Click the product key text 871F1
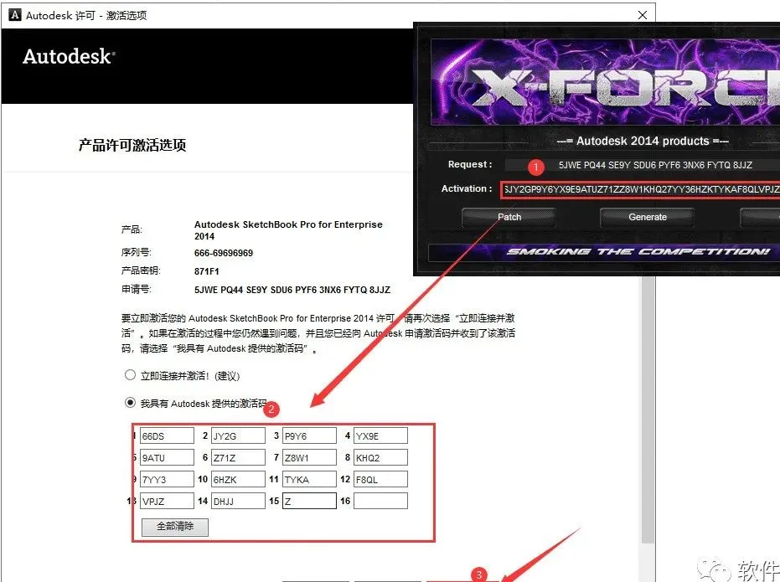 (x=206, y=271)
